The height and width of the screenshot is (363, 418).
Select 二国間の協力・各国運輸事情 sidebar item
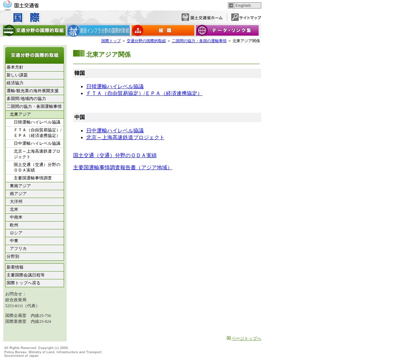35,107
